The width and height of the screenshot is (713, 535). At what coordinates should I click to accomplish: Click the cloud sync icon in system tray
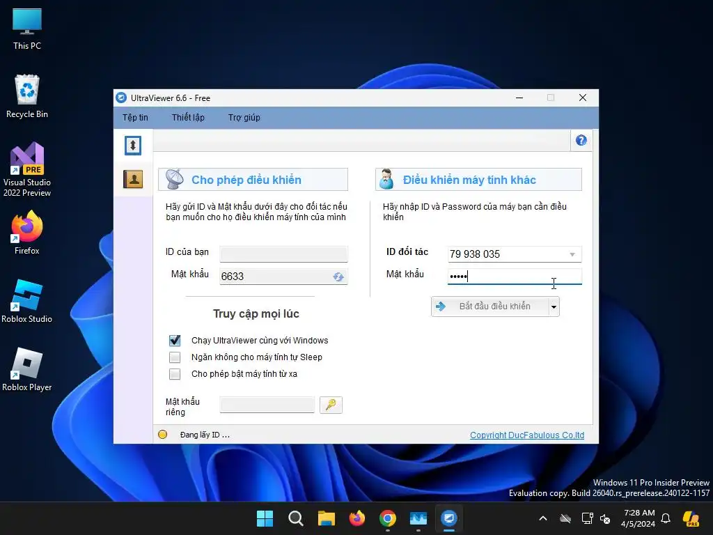pos(565,518)
